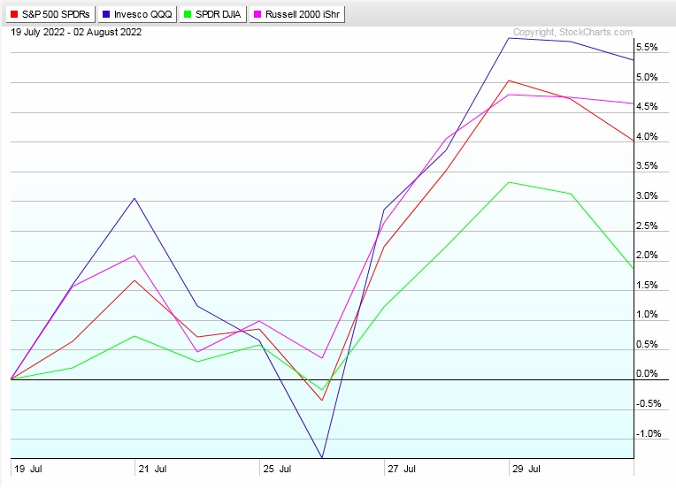Click the green SPDR DJIA color swatch
The width and height of the screenshot is (676, 497).
tap(188, 14)
